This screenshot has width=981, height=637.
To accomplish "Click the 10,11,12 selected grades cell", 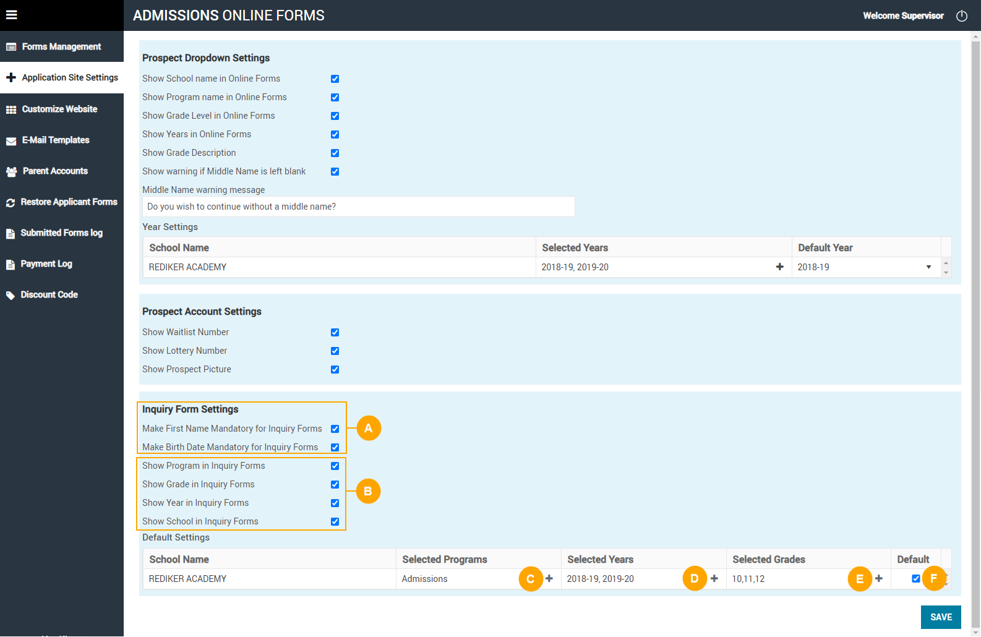I will pyautogui.click(x=808, y=579).
